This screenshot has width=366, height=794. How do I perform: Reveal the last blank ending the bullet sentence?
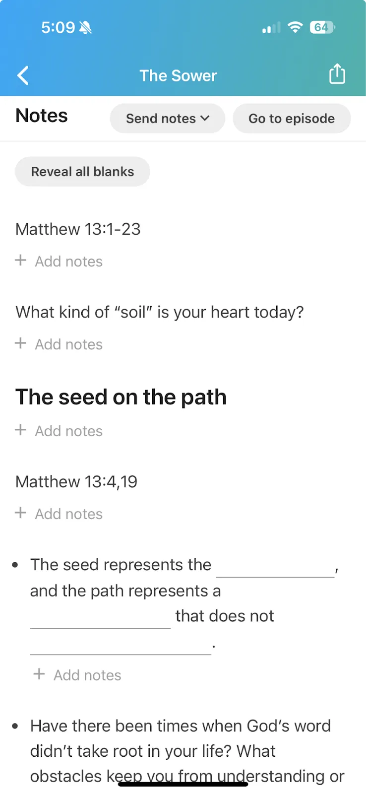click(121, 646)
